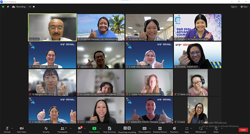Image resolution: width=250 pixels, height=134 pixels.
Task: Open the Security options
Action: click(x=46, y=129)
